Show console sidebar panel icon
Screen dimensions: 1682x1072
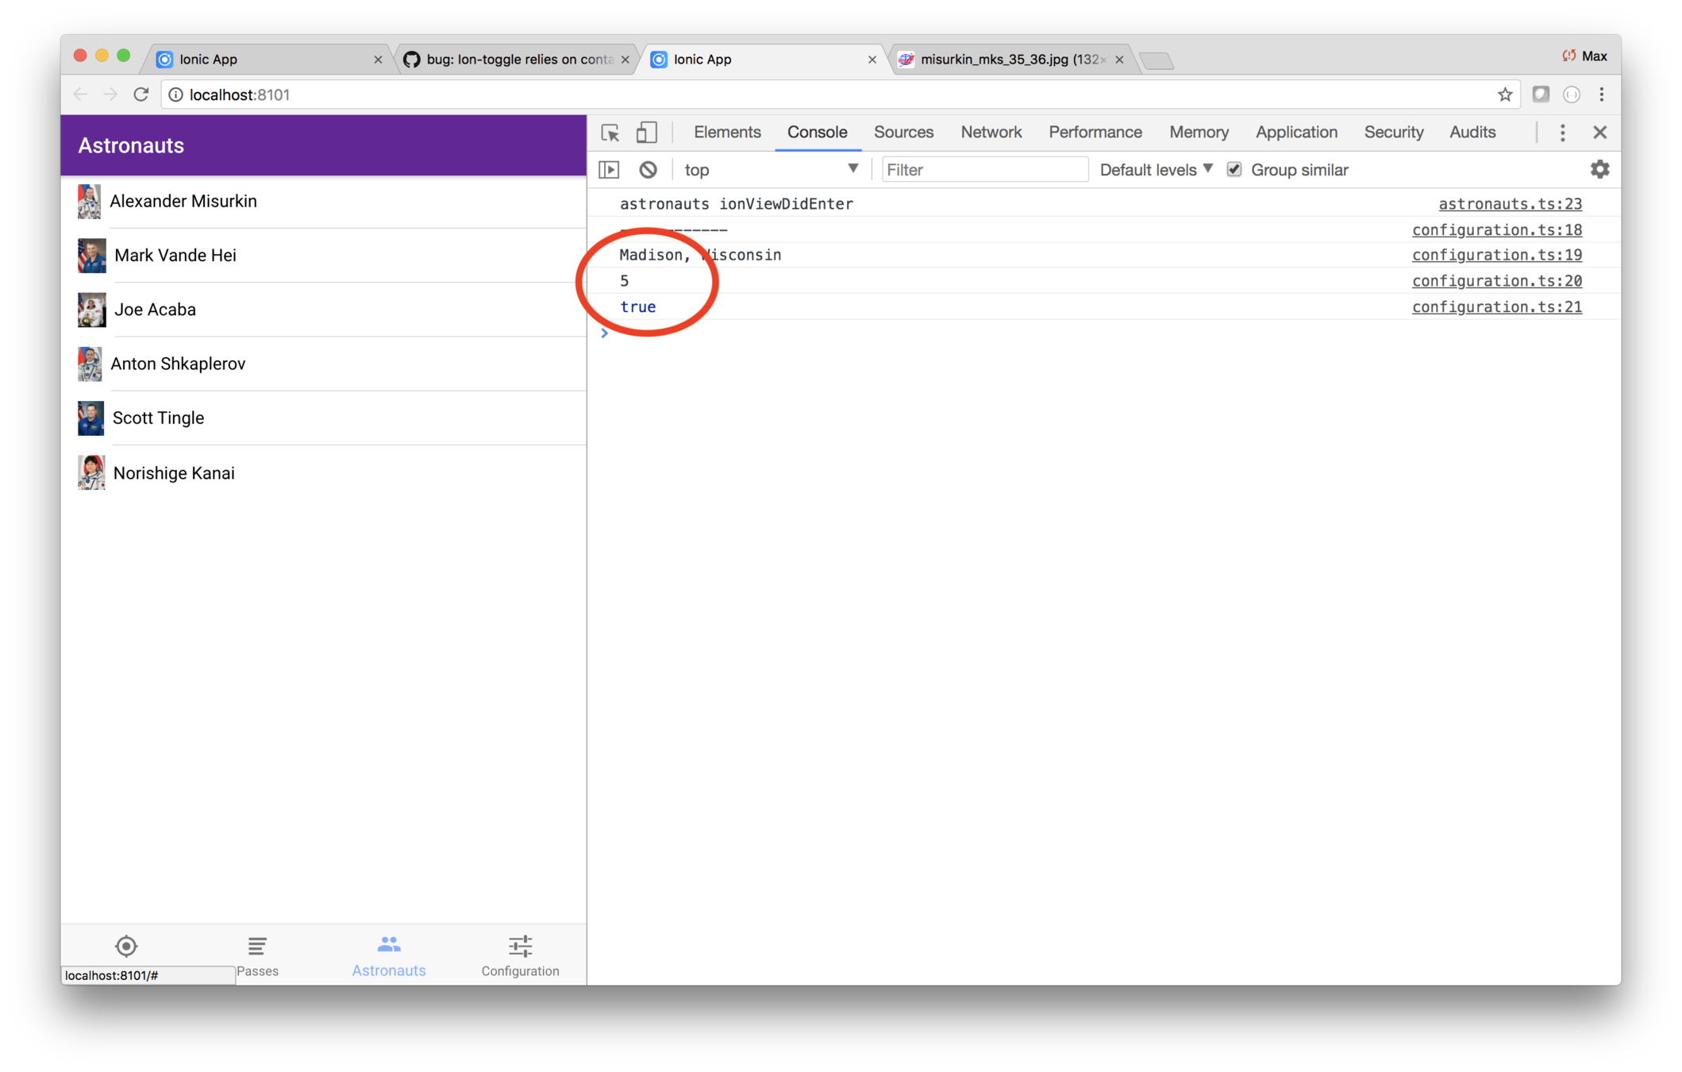tap(609, 170)
